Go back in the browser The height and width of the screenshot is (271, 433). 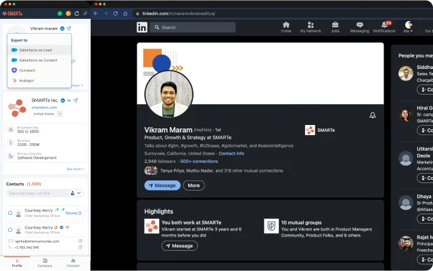click(x=96, y=14)
